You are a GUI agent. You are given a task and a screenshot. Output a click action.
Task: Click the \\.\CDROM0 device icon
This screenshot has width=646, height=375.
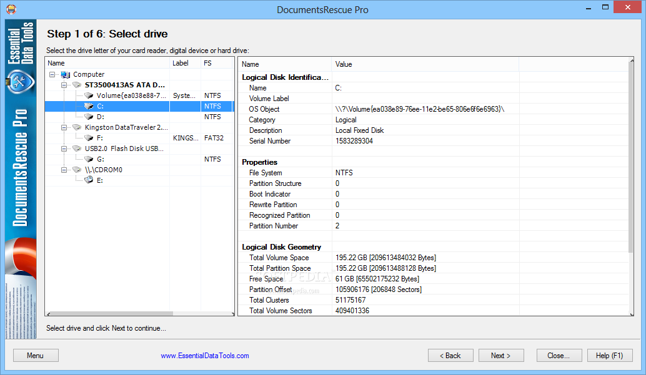(77, 170)
